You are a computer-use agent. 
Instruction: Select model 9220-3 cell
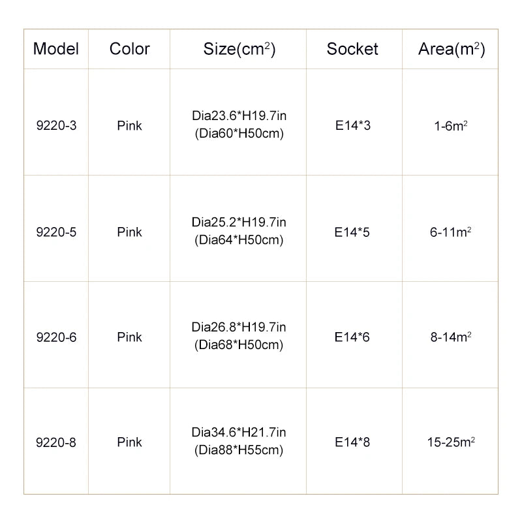click(x=56, y=125)
